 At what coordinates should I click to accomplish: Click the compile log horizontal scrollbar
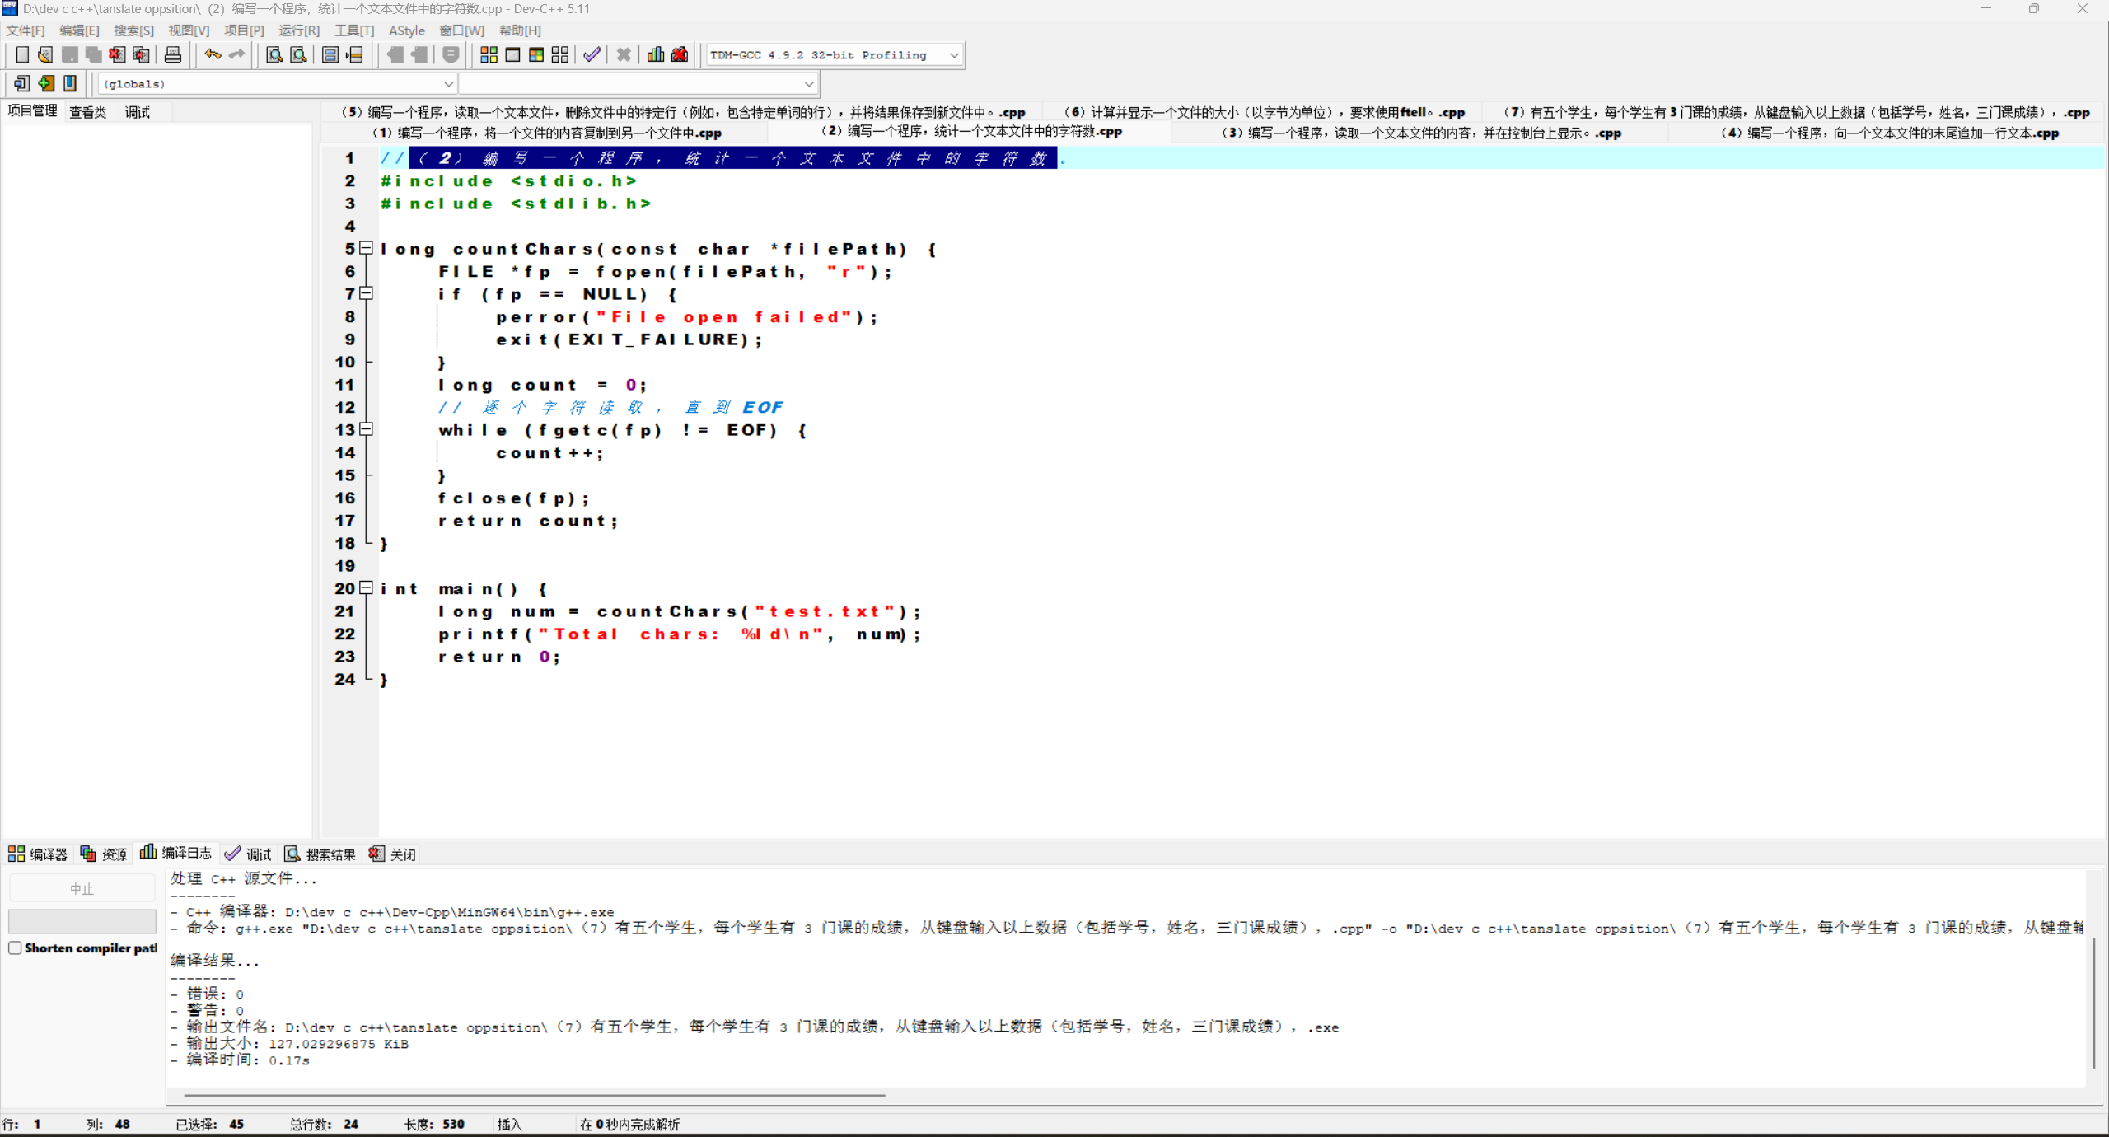pyautogui.click(x=534, y=1095)
